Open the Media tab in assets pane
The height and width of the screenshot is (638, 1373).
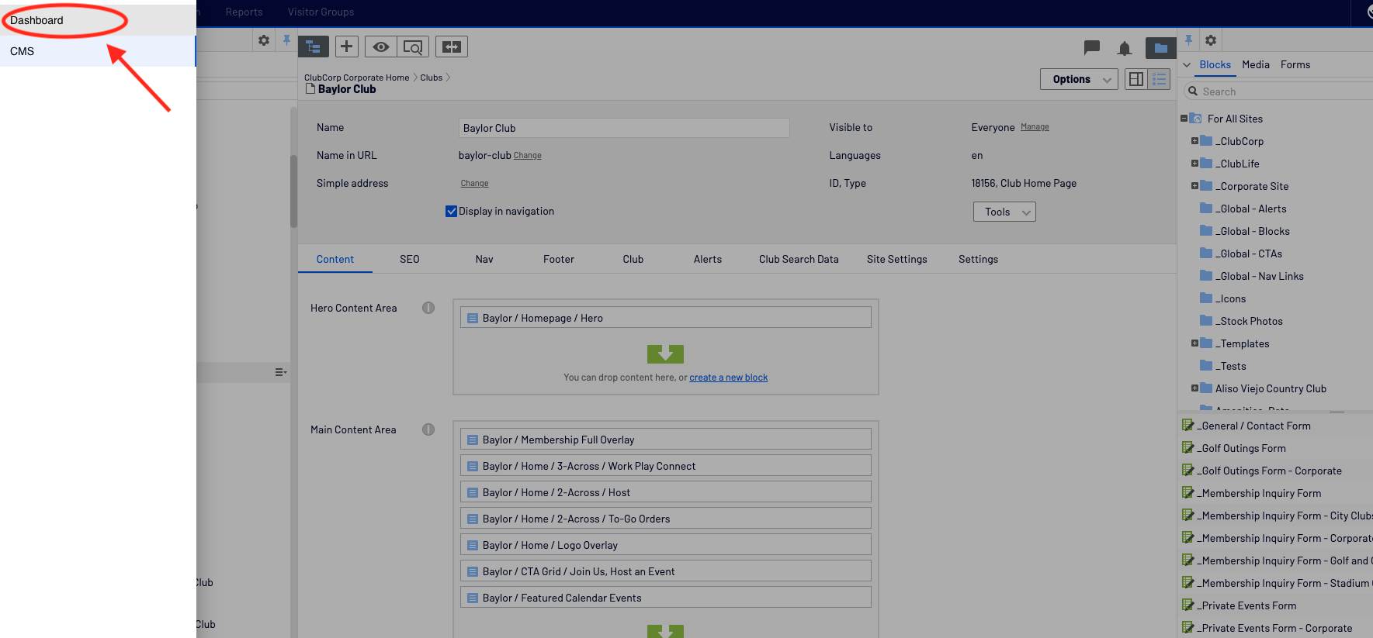pyautogui.click(x=1255, y=64)
